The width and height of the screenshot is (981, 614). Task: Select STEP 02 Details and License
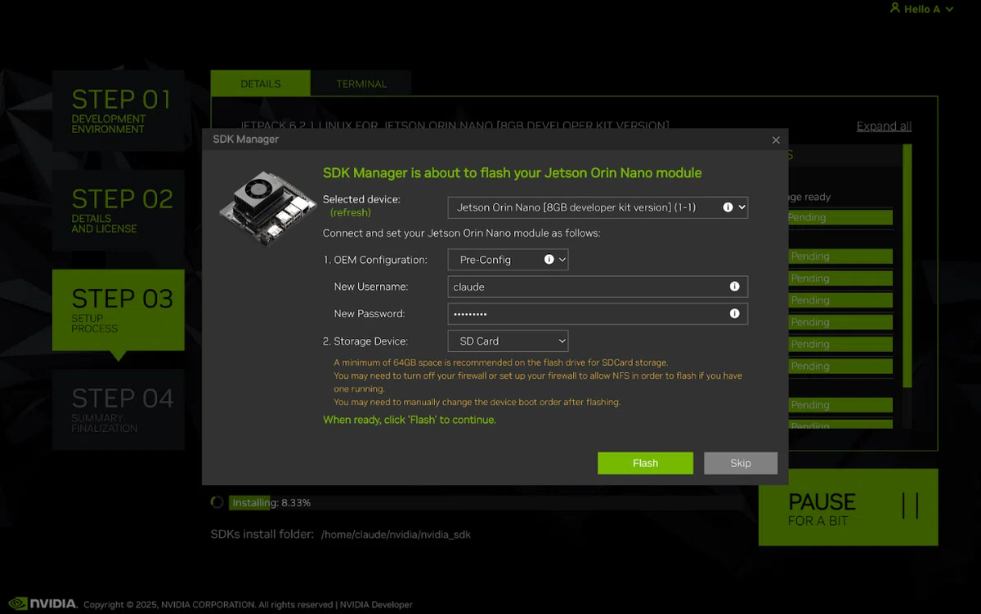(119, 211)
